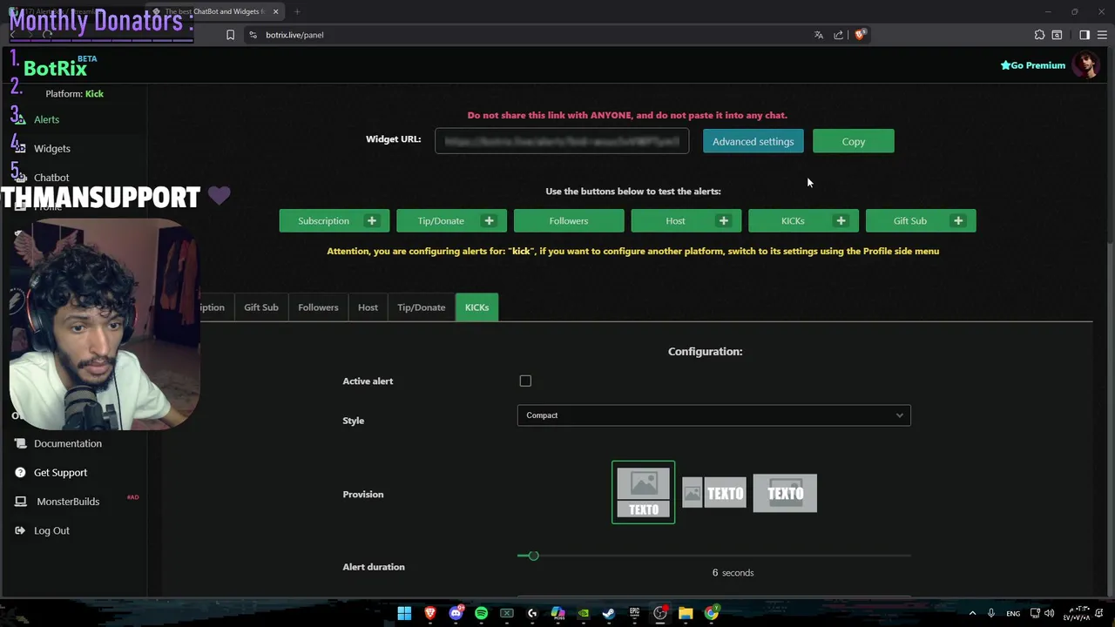This screenshot has height=627, width=1115.
Task: Open the Windows Start menu
Action: (404, 613)
